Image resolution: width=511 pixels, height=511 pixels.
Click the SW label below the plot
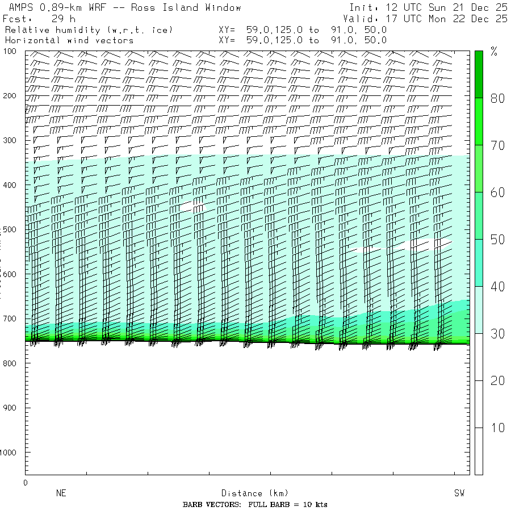click(459, 493)
